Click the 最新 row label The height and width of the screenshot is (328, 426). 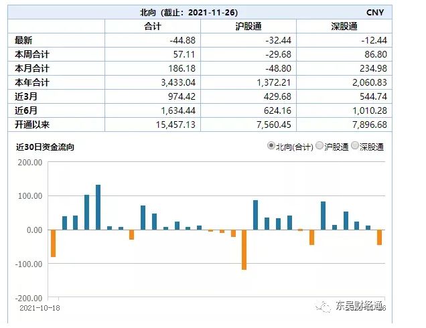[23, 40]
